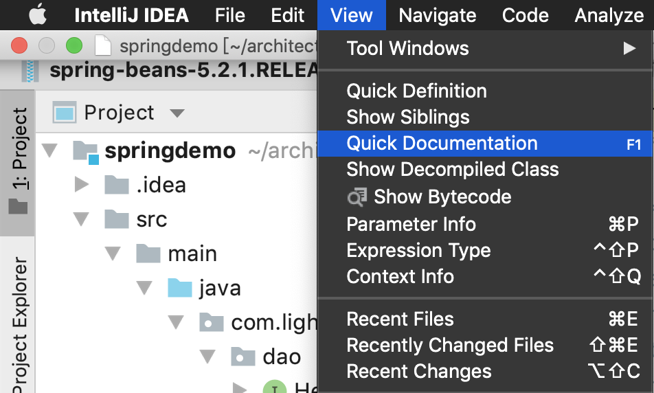Open the Navigate menu
Screen dimensions: 654x393
pos(437,15)
